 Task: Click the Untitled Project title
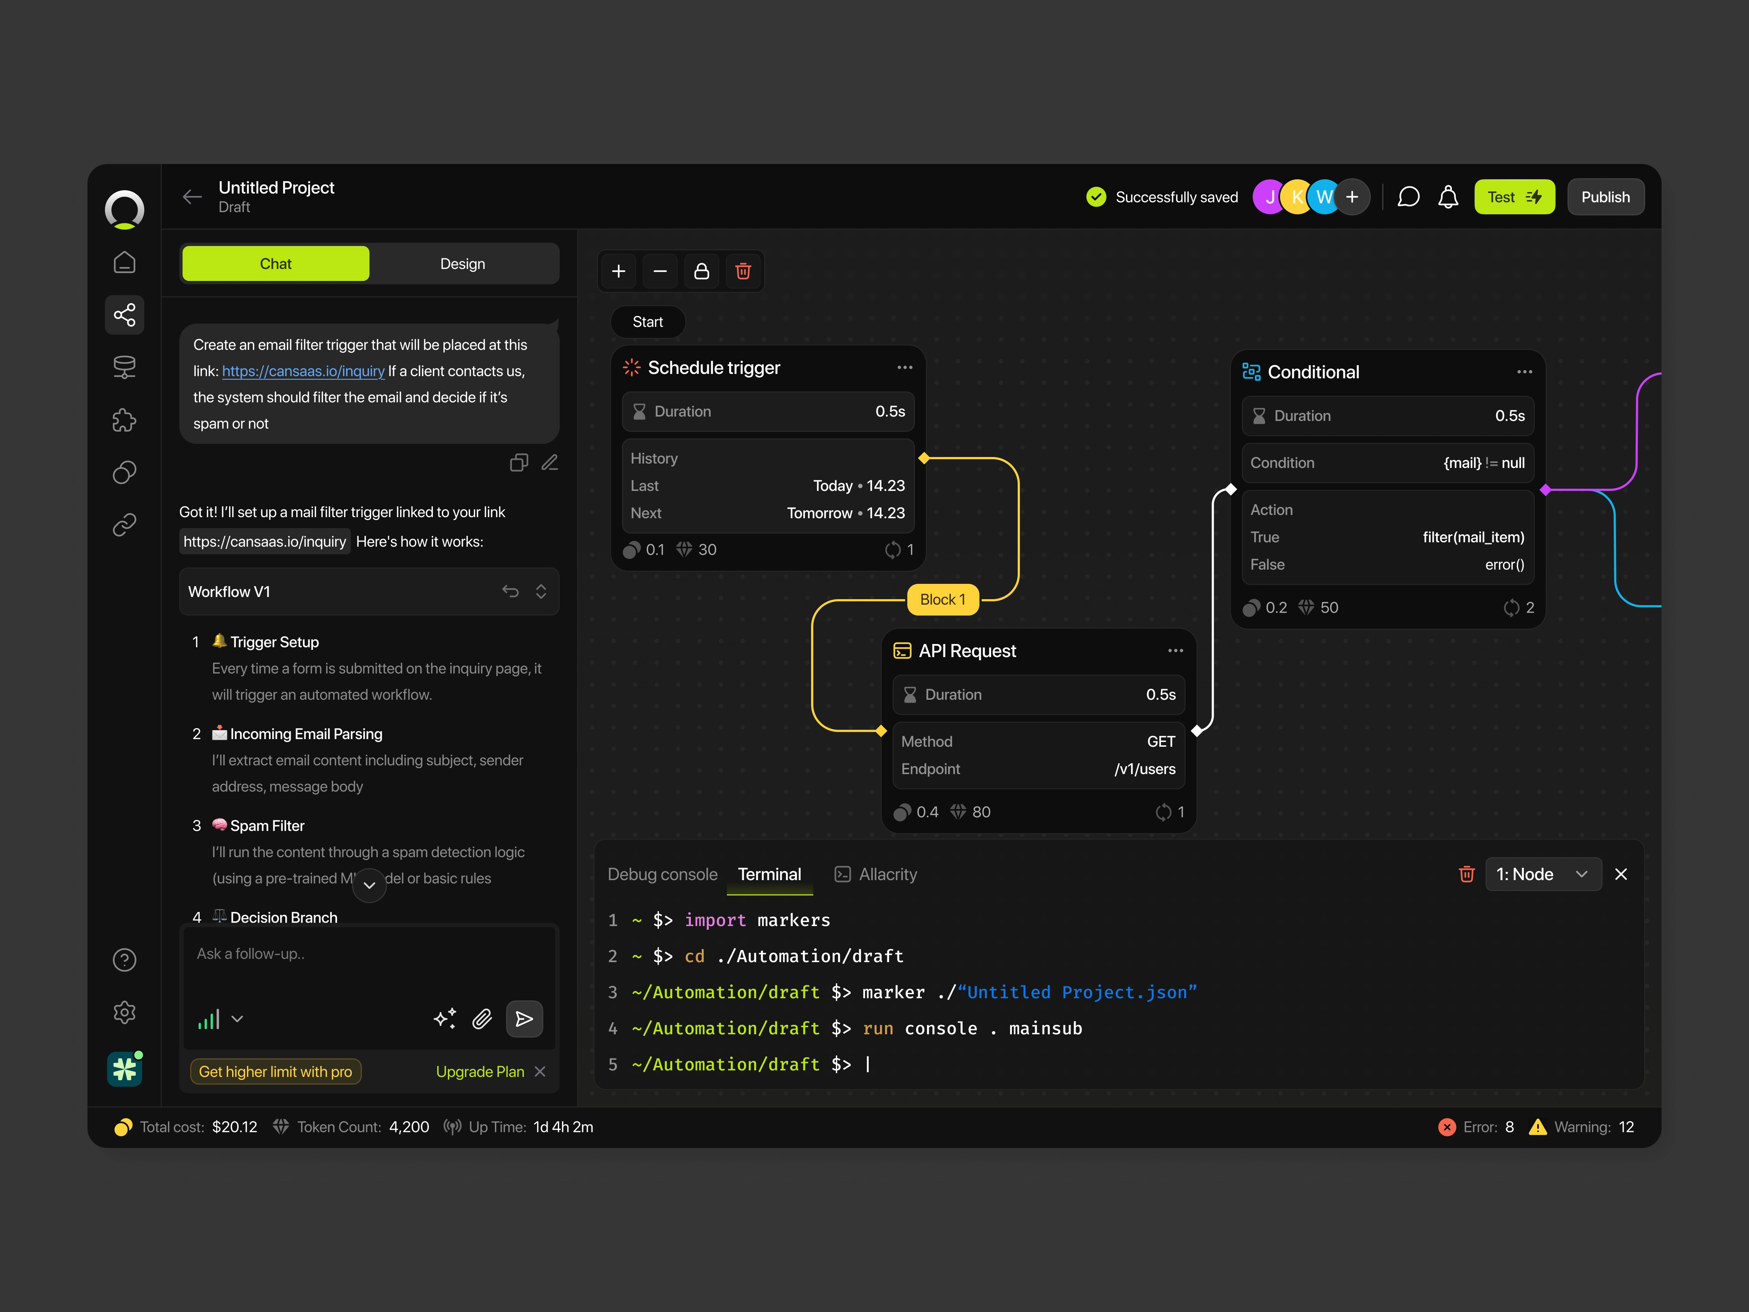(276, 187)
